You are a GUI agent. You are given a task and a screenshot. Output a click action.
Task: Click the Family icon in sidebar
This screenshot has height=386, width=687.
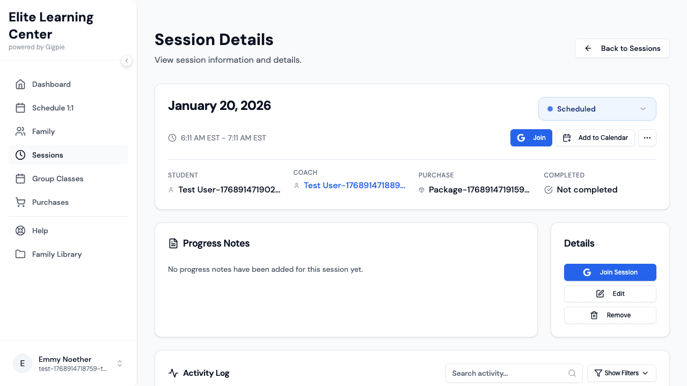click(x=20, y=131)
